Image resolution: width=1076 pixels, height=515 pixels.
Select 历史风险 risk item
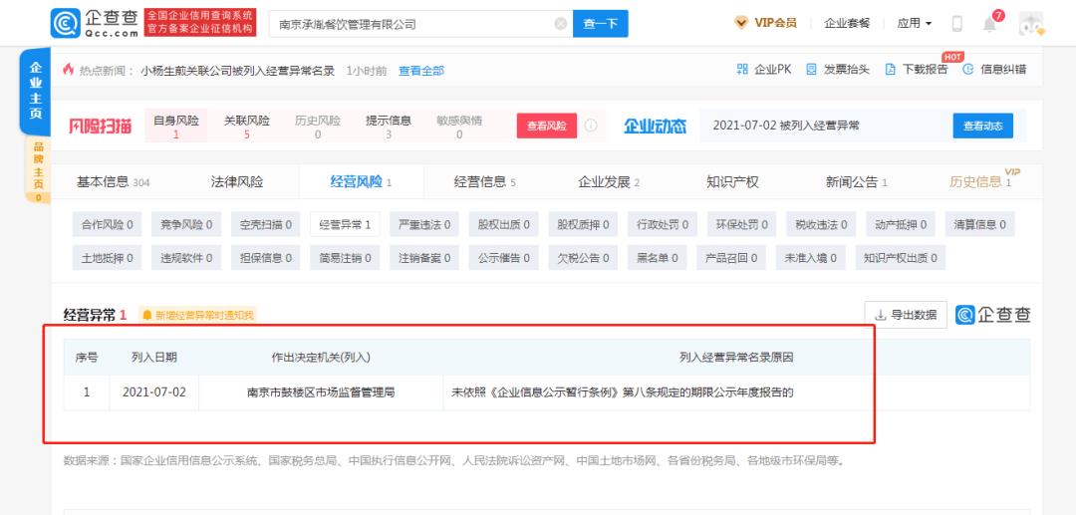(x=318, y=127)
